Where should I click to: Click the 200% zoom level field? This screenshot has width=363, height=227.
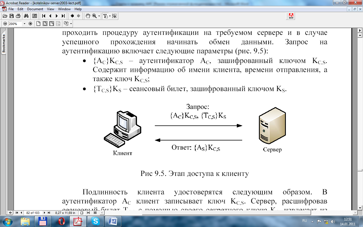click(x=15, y=24)
